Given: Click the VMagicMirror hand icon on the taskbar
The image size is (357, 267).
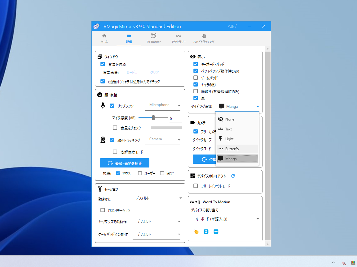Looking at the screenshot, I should 344,262.
